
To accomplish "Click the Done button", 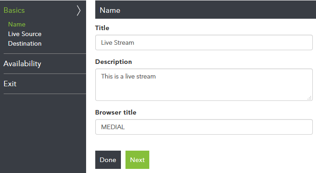I will (x=108, y=160).
